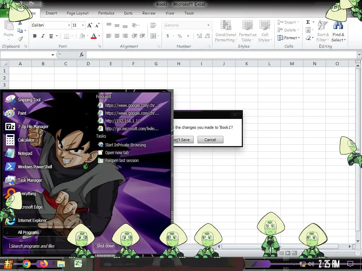The height and width of the screenshot is (271, 362).
Task: Click the Orientation text angle icon
Action: [135, 25]
